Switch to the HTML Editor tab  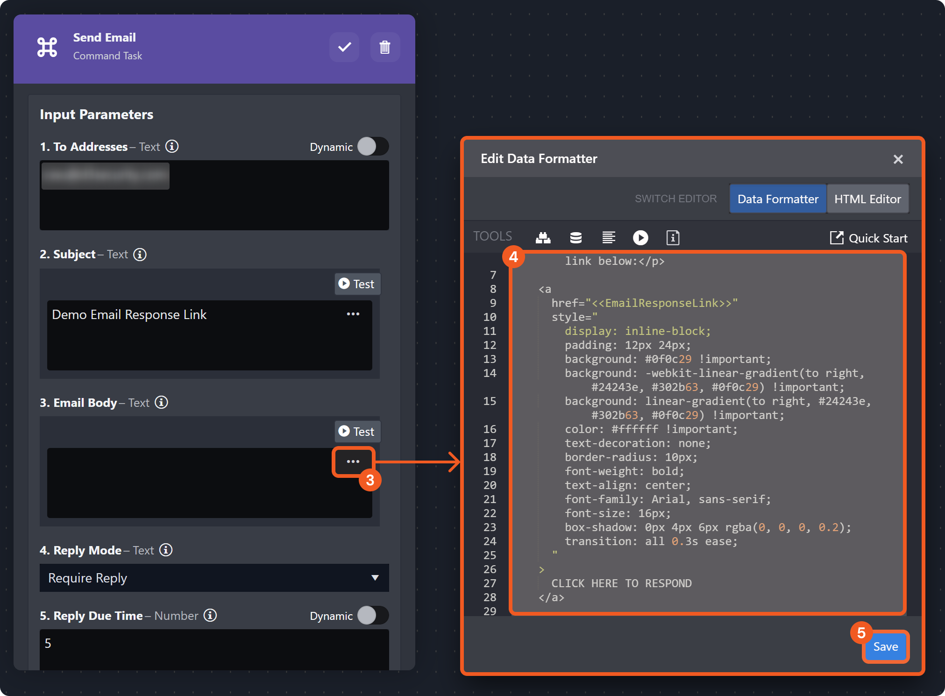click(867, 199)
